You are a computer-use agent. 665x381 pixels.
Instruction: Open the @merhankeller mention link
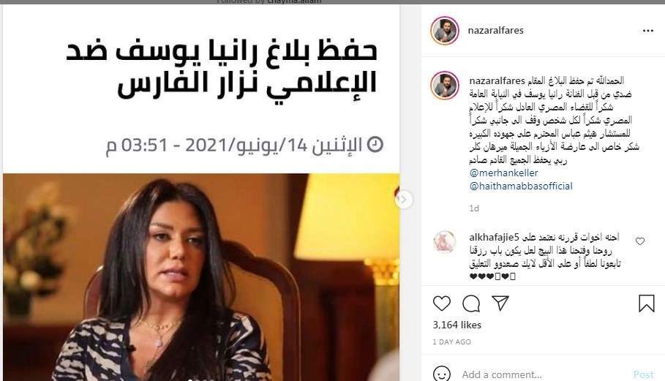(x=503, y=173)
